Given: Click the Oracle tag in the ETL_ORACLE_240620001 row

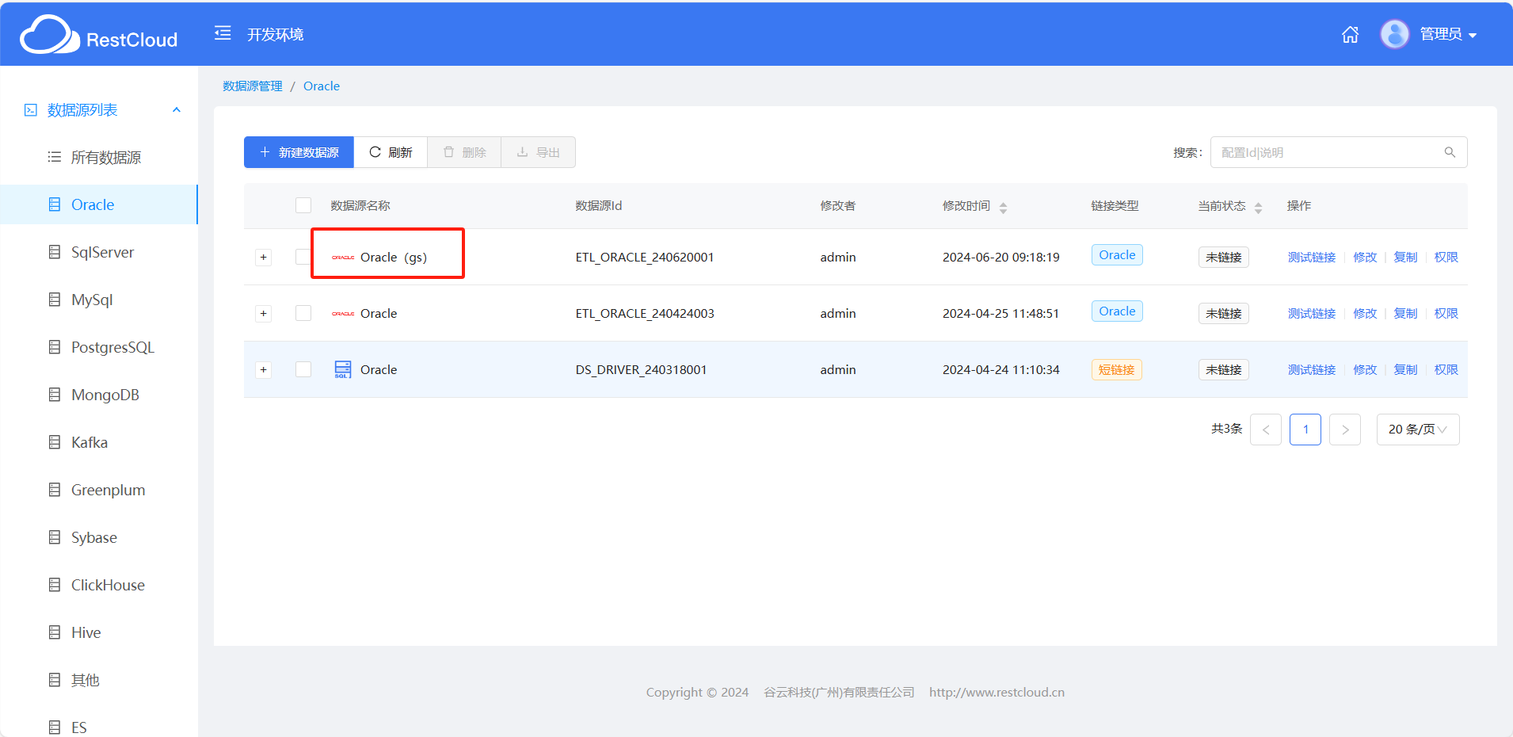Looking at the screenshot, I should coord(1117,254).
